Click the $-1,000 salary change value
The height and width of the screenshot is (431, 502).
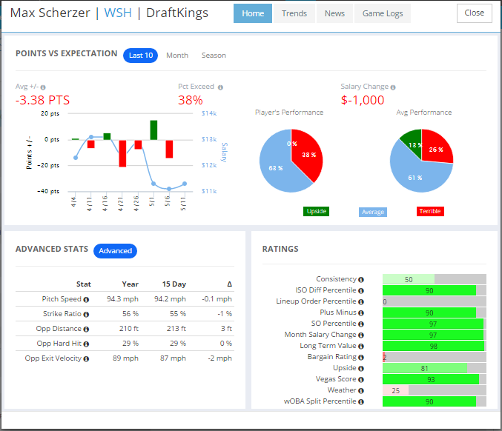coord(363,100)
